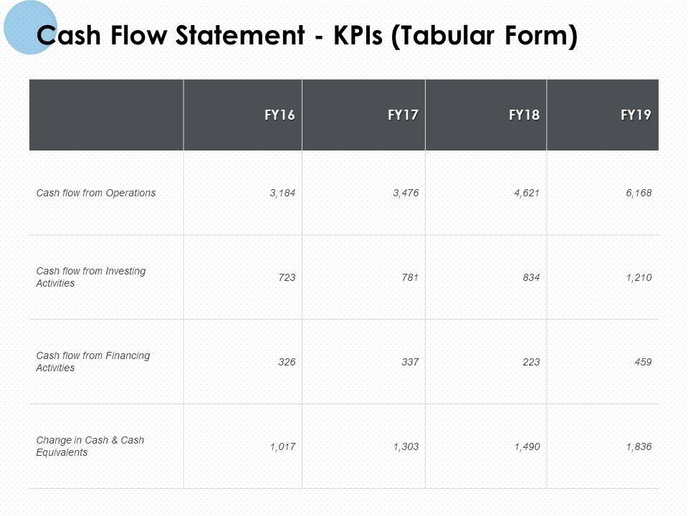688x516 pixels.
Task: Click the FY19 Operations value 6,168
Action: (638, 193)
